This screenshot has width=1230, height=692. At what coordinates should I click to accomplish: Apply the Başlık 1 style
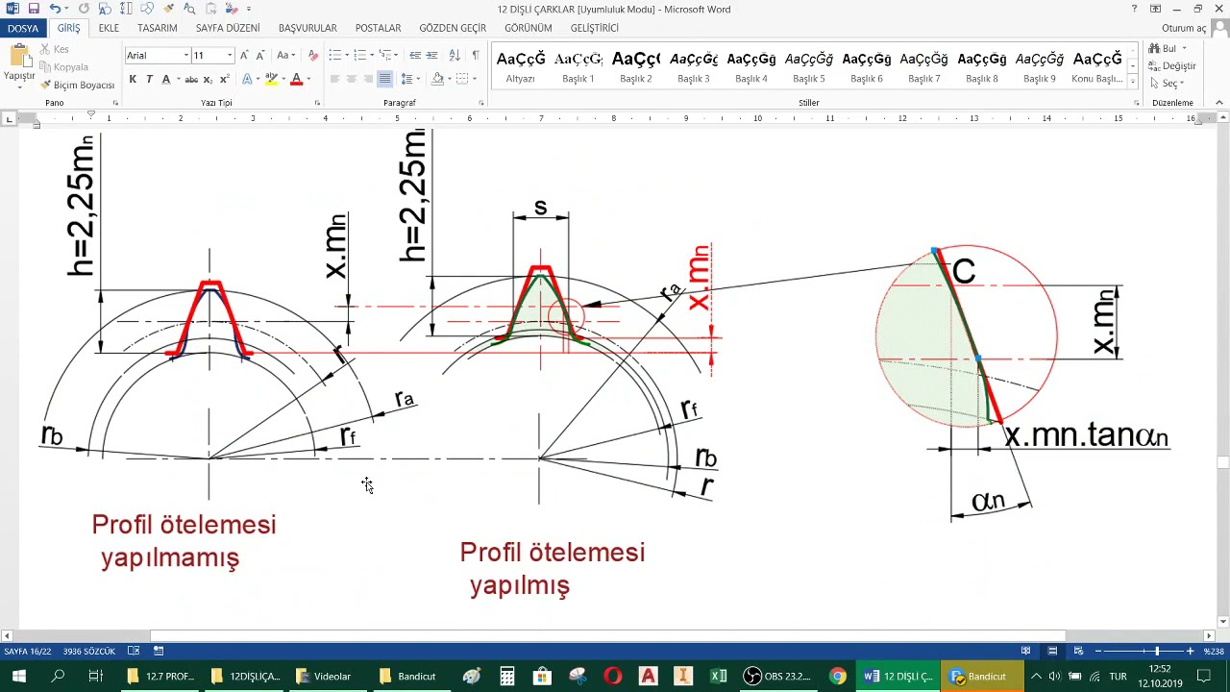pos(578,66)
